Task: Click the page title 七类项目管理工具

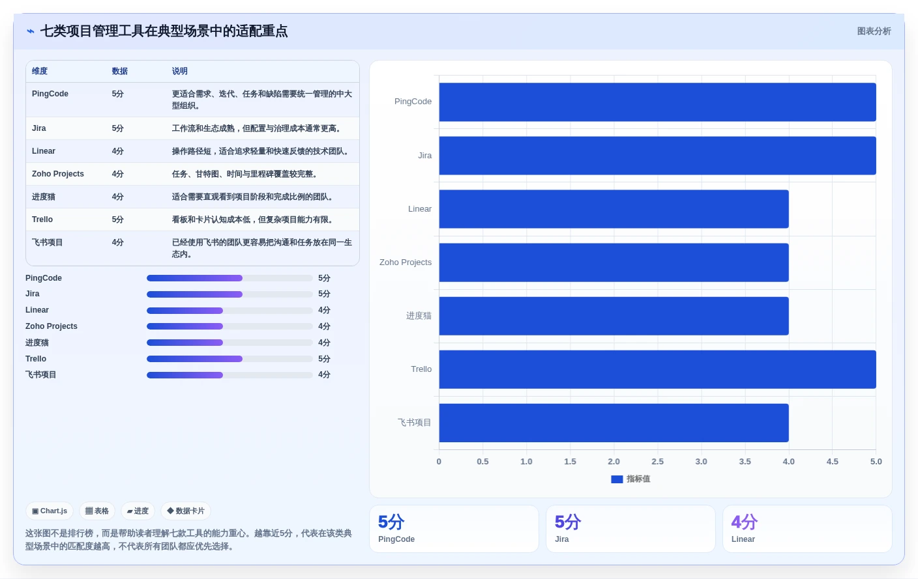Action: point(164,31)
